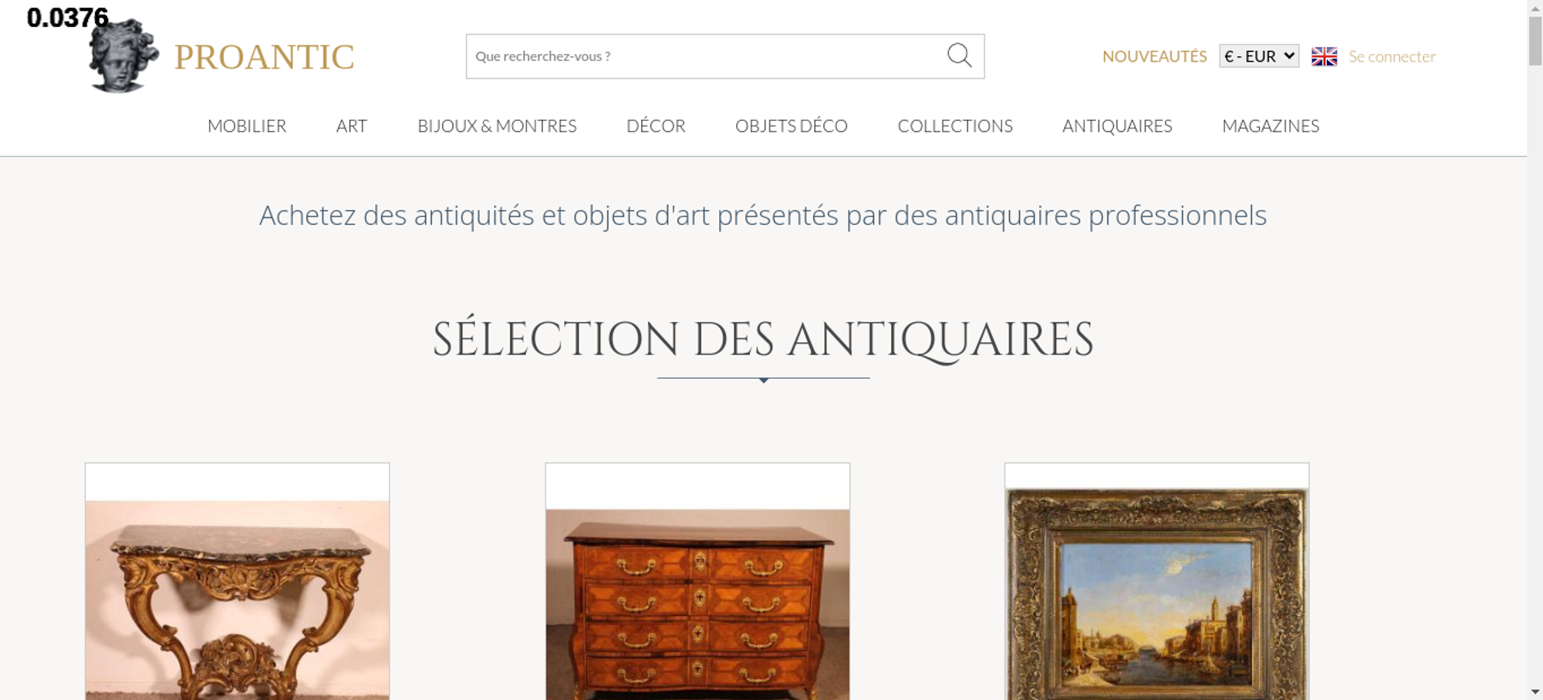The width and height of the screenshot is (1543, 700).
Task: Click the Nouveautés link
Action: pyautogui.click(x=1154, y=56)
